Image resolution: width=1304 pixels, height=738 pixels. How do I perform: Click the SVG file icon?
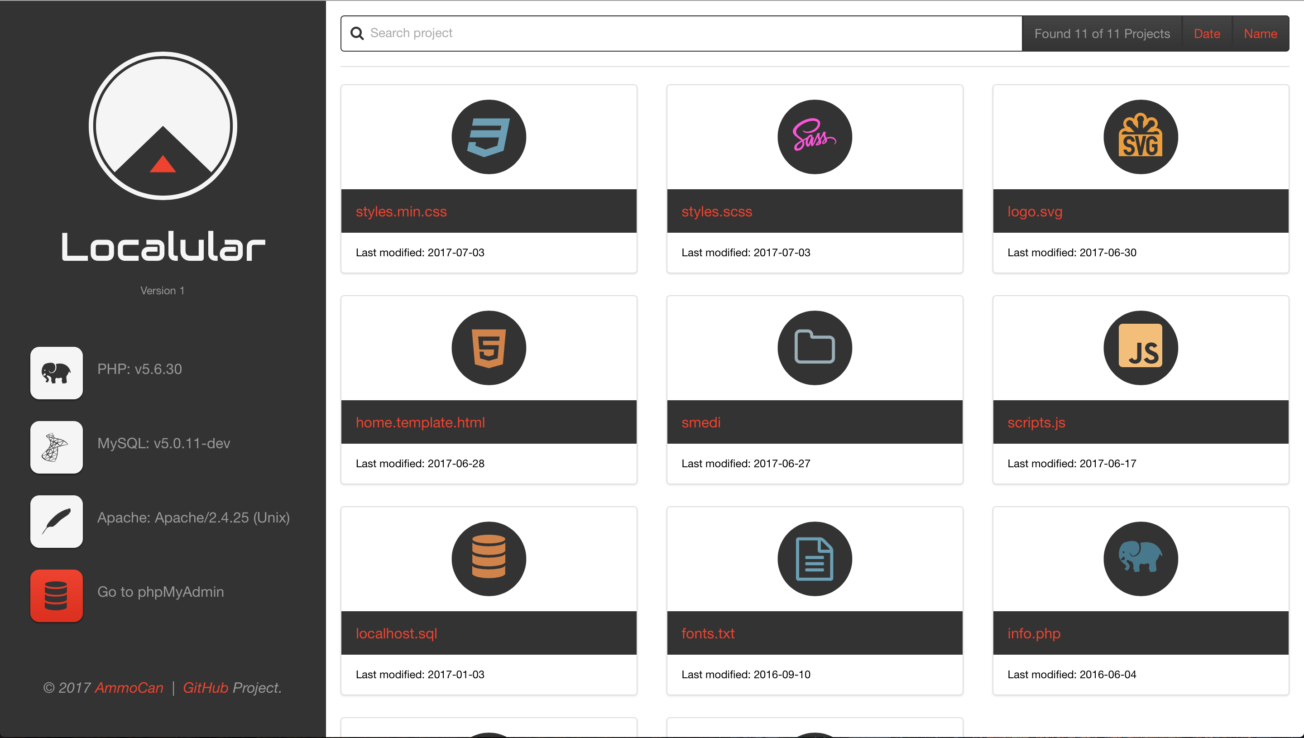click(x=1140, y=137)
